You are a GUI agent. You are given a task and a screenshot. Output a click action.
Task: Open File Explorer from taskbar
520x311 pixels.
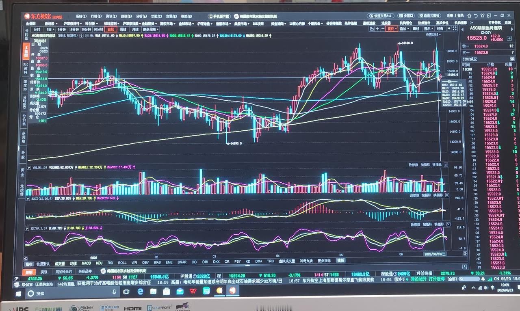coord(153,292)
